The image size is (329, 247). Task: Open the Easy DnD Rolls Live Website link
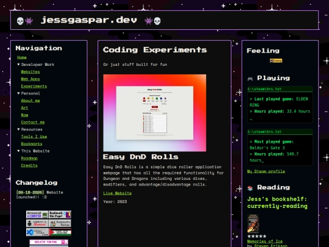118,193
